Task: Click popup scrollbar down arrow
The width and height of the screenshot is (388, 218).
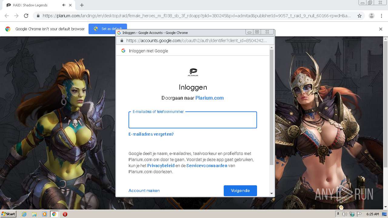Action: 272,193
